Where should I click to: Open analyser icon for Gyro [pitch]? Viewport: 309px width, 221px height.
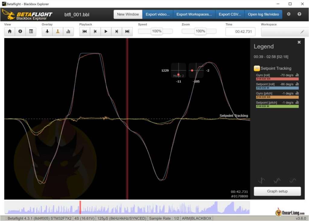pyautogui.click(x=297, y=93)
